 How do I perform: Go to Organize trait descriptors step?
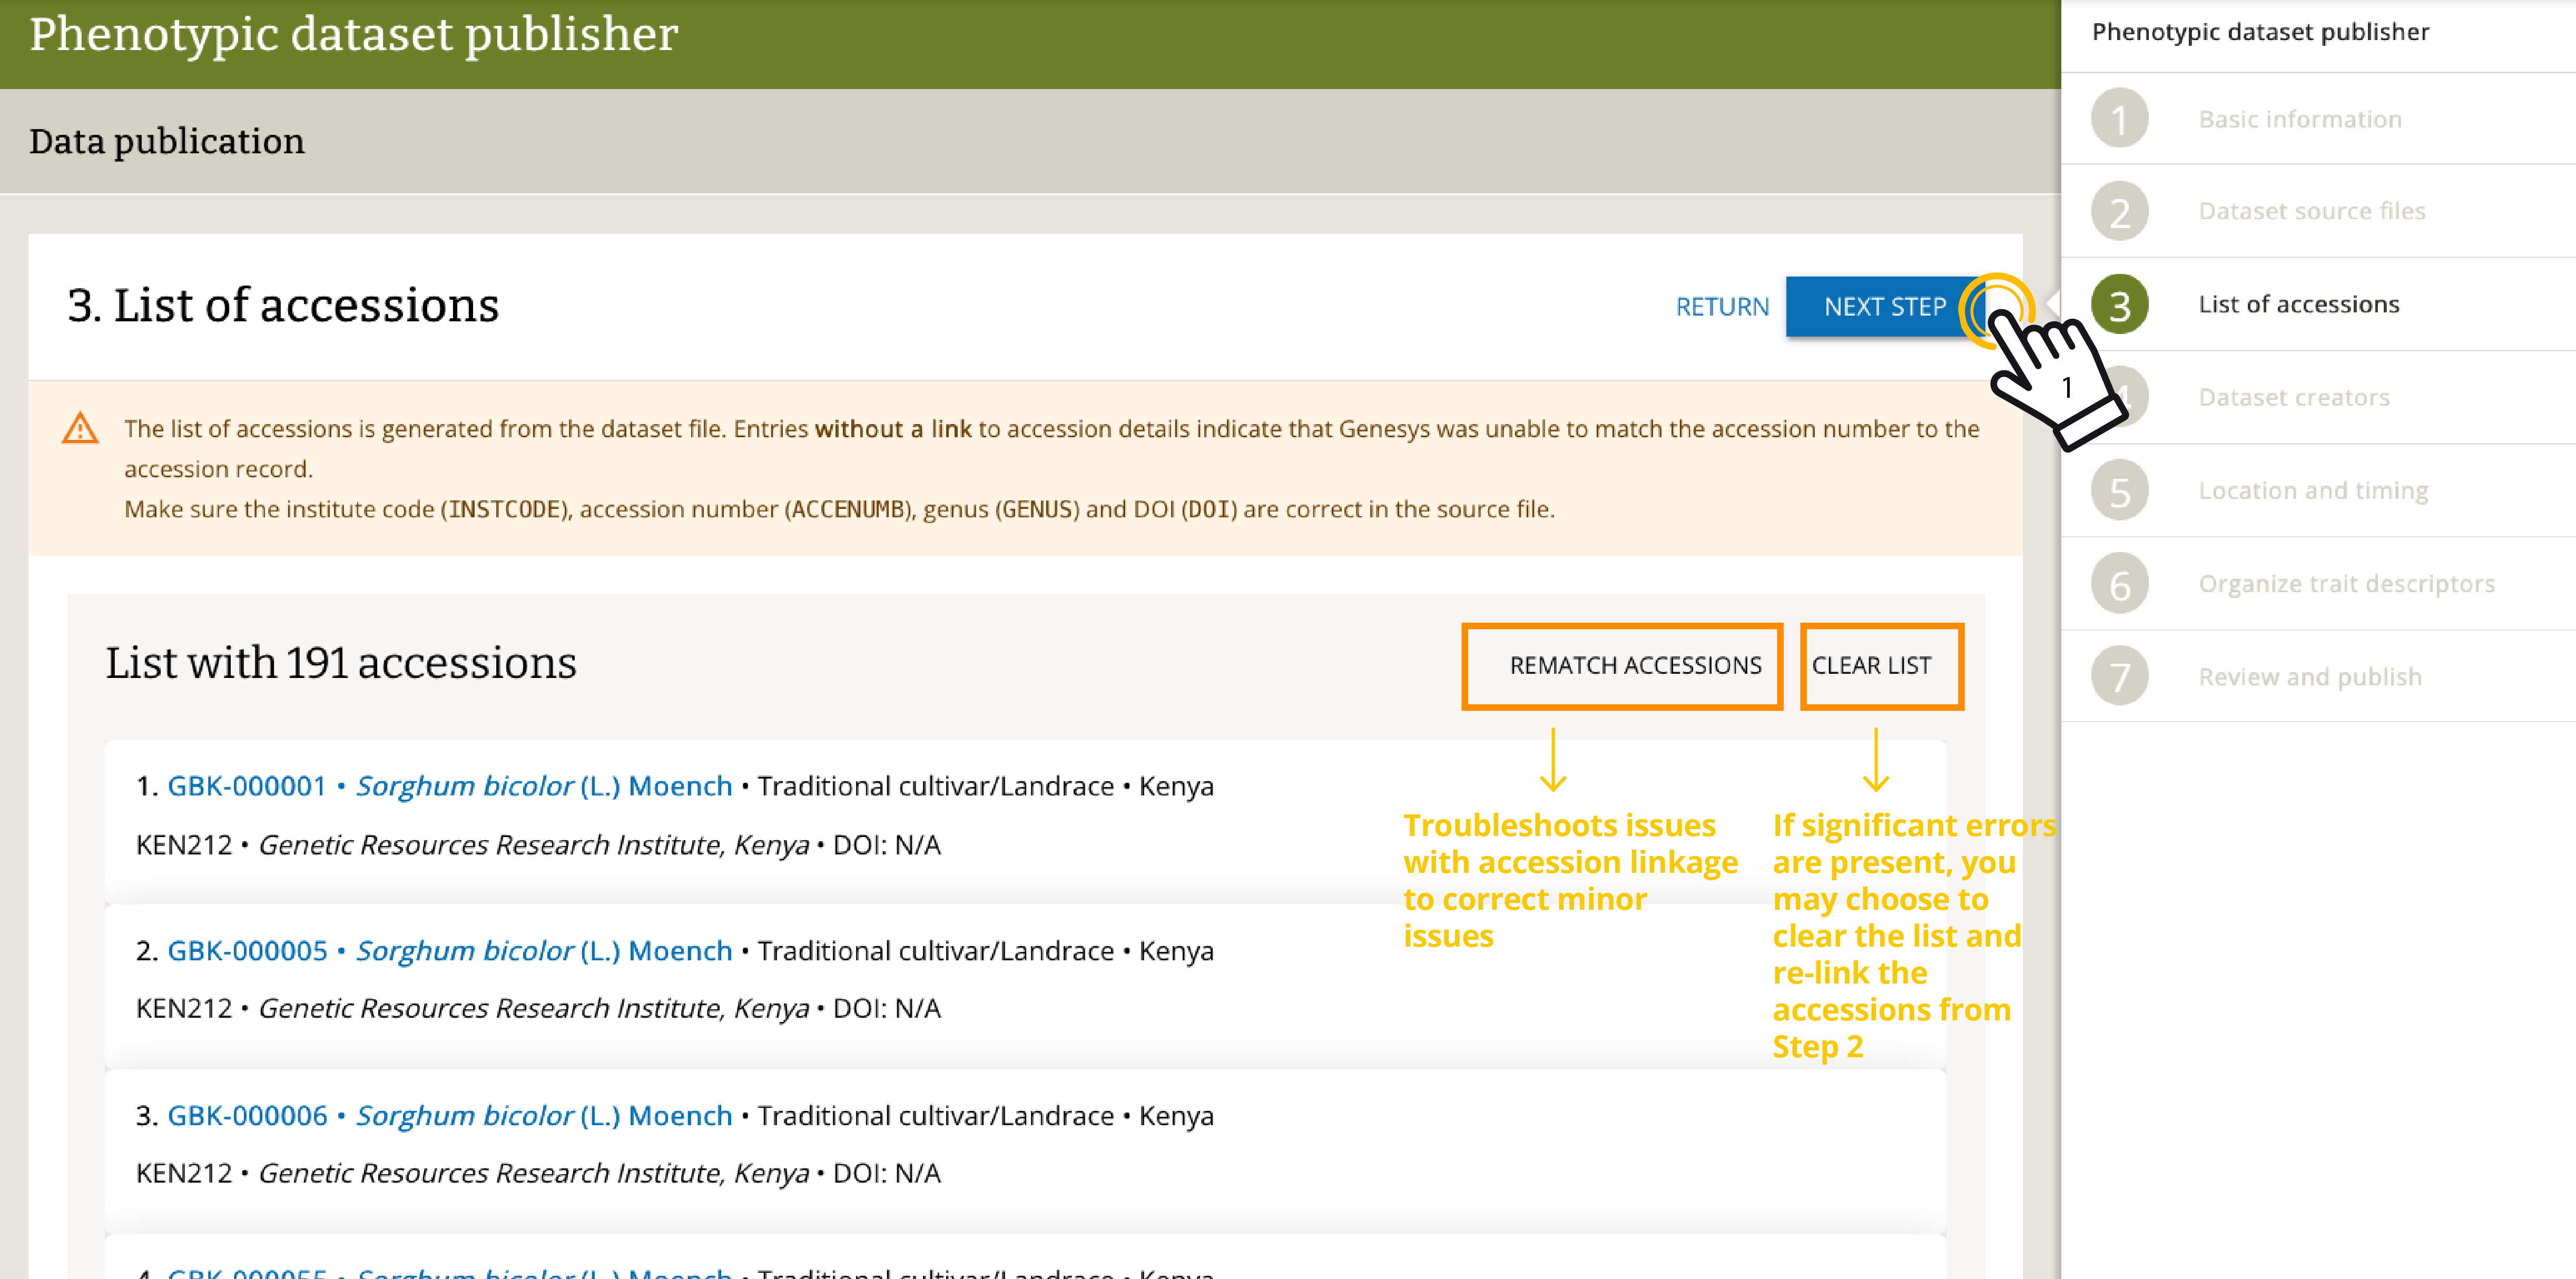coord(2346,583)
